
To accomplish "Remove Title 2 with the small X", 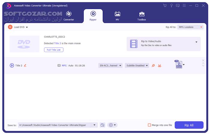I will pyautogui.click(x=203, y=60).
